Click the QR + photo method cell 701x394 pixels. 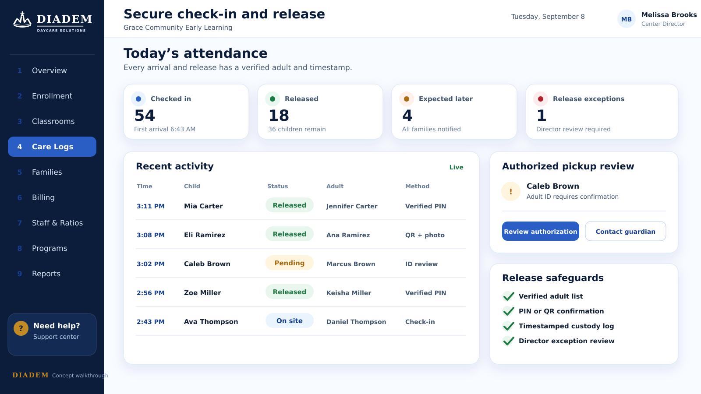coord(425,235)
